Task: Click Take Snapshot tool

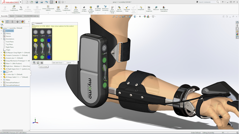Action: (x=149, y=9)
